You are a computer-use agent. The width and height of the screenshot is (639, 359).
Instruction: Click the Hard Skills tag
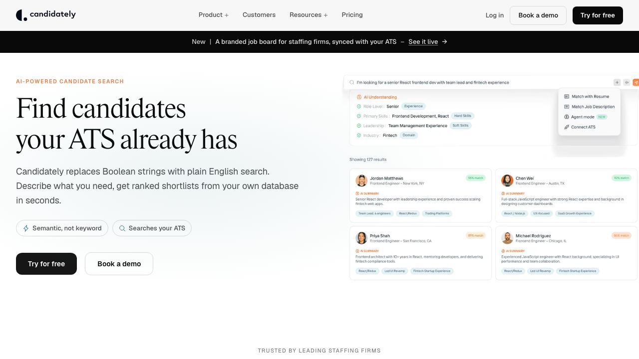[x=463, y=116]
